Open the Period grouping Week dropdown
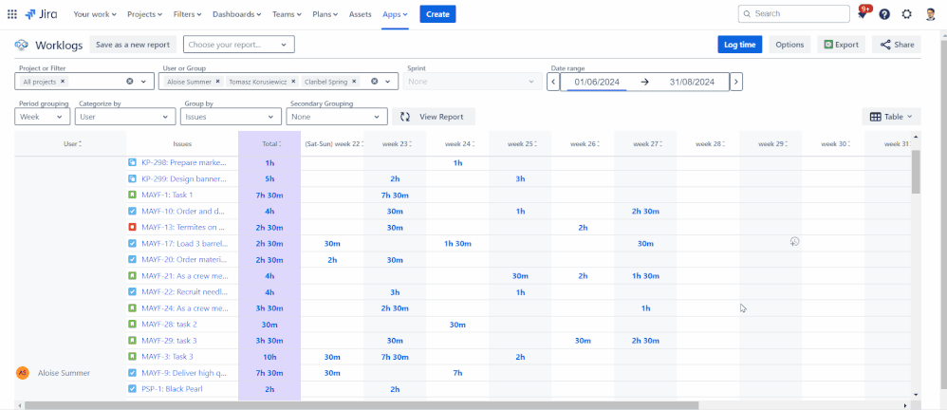Screen dimensions: 947x410 tap(43, 117)
